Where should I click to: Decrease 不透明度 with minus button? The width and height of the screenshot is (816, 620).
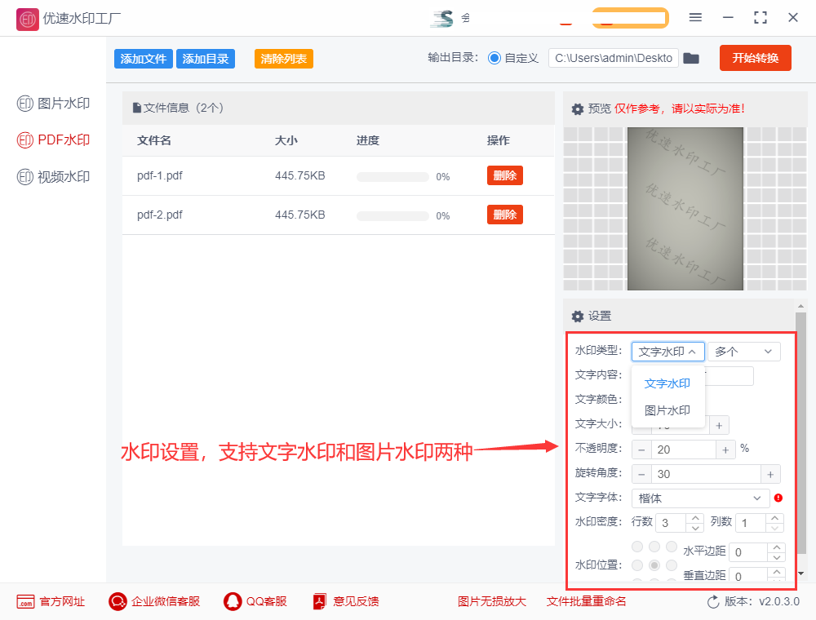[641, 450]
